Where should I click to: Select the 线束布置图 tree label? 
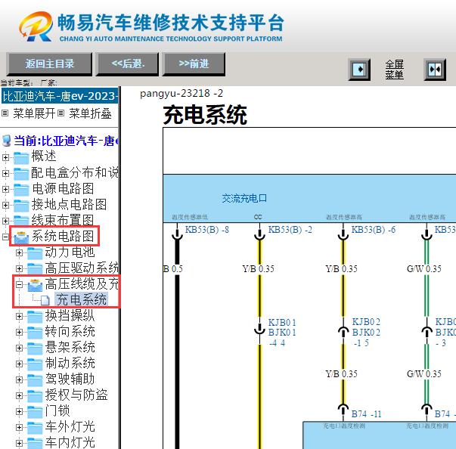pyautogui.click(x=63, y=220)
